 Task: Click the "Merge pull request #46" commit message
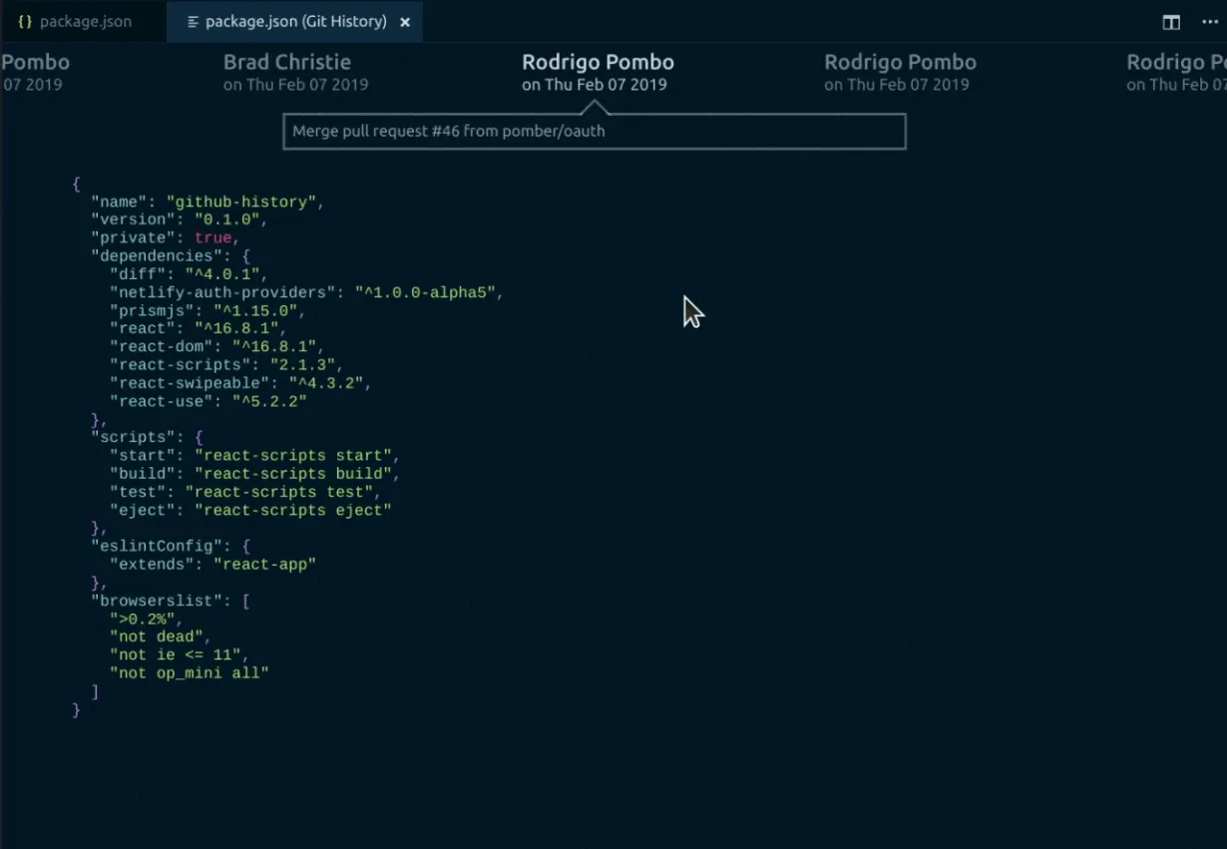point(447,131)
